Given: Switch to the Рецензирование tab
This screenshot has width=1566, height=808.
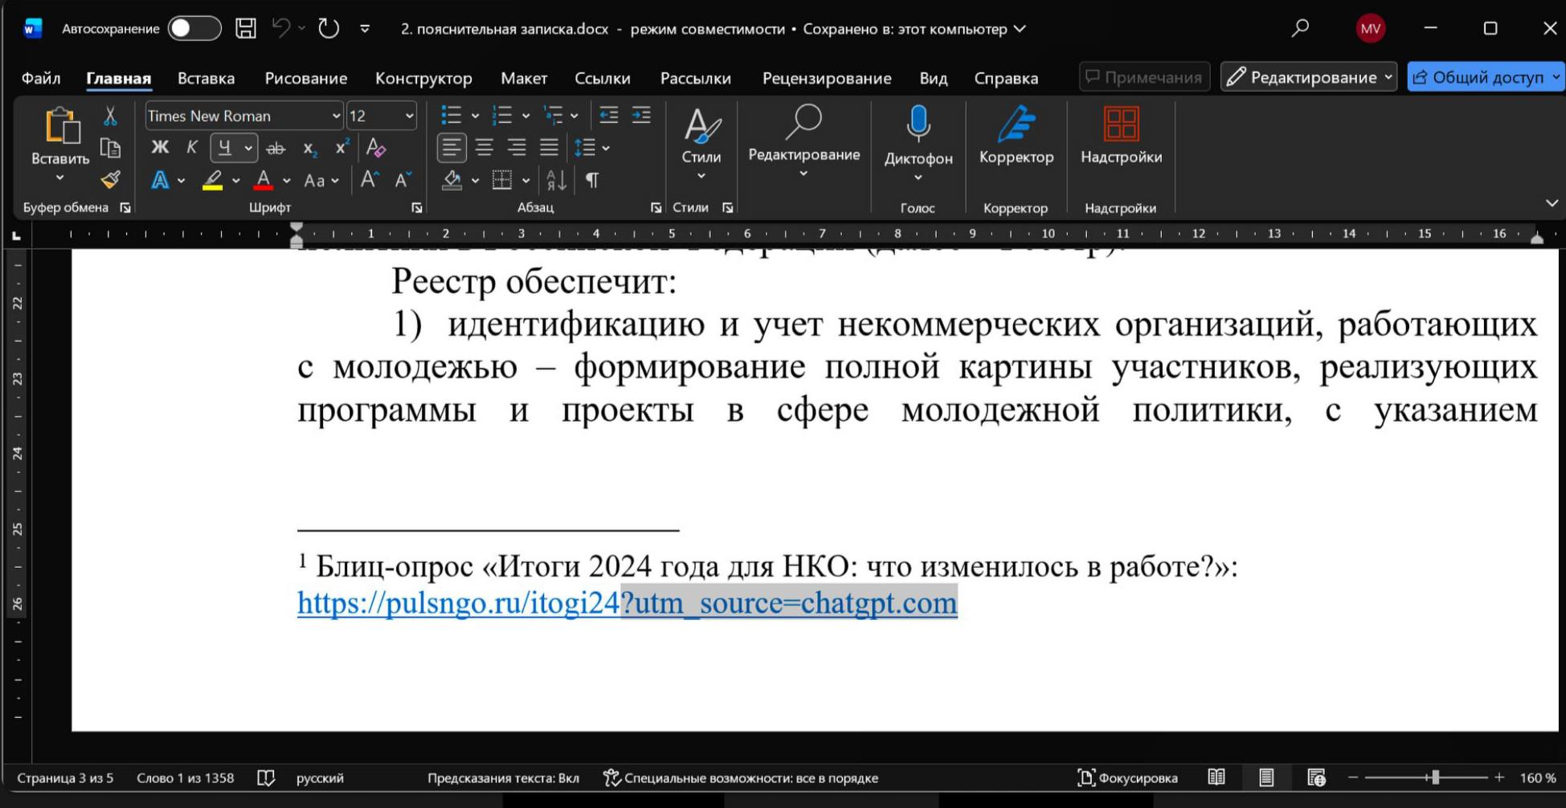Looking at the screenshot, I should (x=826, y=78).
